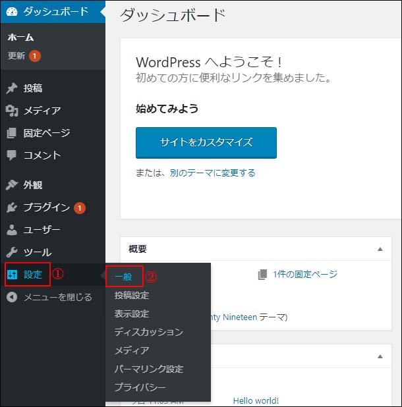The width and height of the screenshot is (402, 407).
Task: Click the user icon beside ユーザー
Action: pyautogui.click(x=12, y=230)
